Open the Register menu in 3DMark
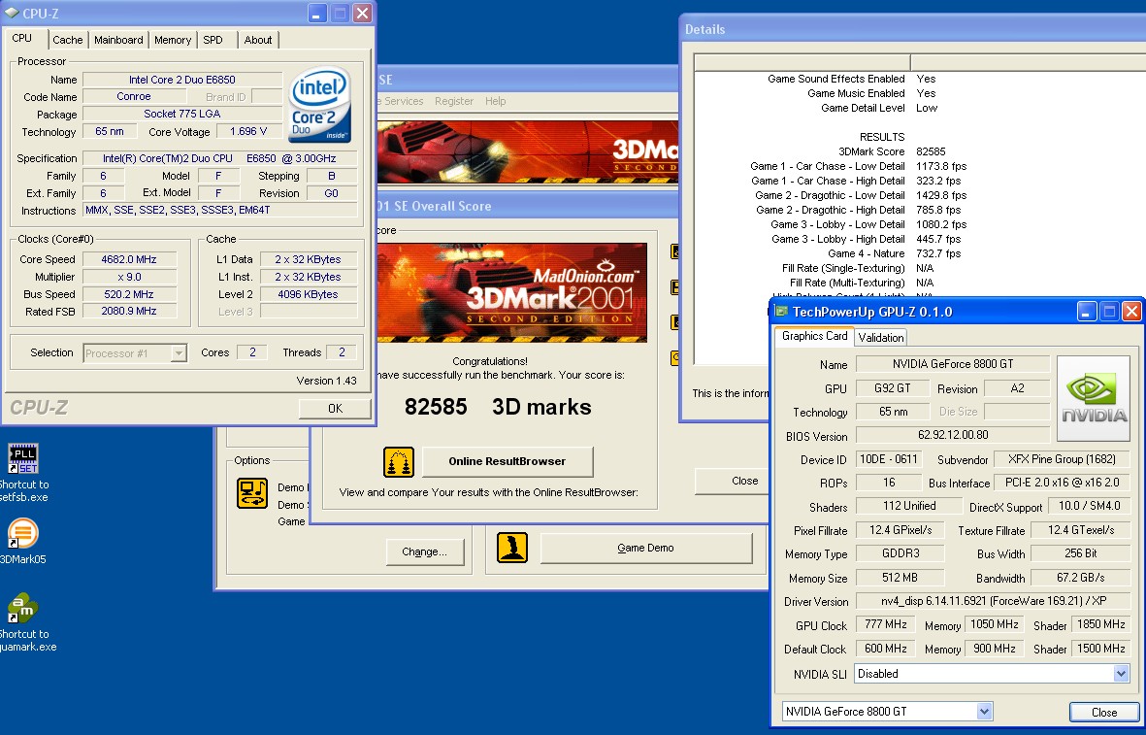The image size is (1146, 735). tap(454, 101)
